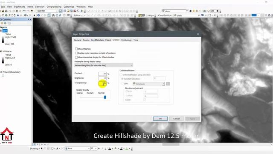The width and height of the screenshot is (273, 154).
Task: Click the Undo arrow in the toolbar
Action: pos(24,11)
